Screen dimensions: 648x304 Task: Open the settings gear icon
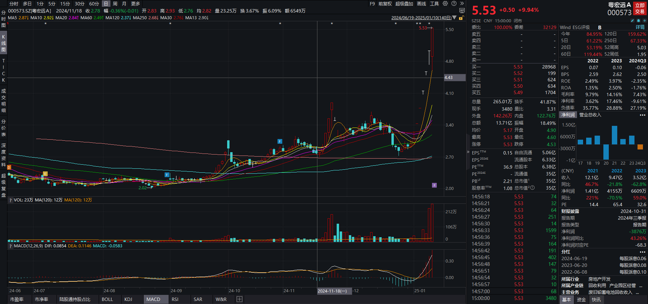click(x=445, y=3)
